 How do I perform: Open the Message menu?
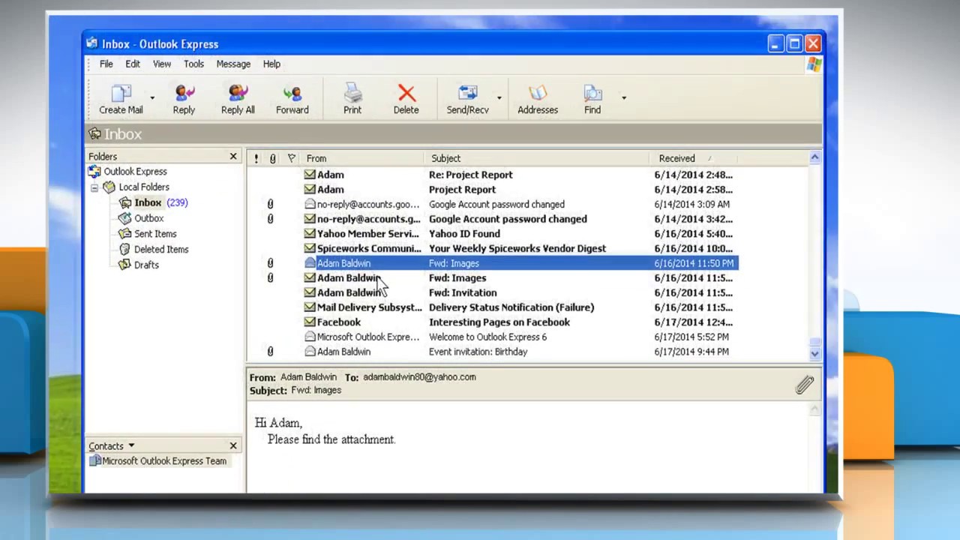233,64
